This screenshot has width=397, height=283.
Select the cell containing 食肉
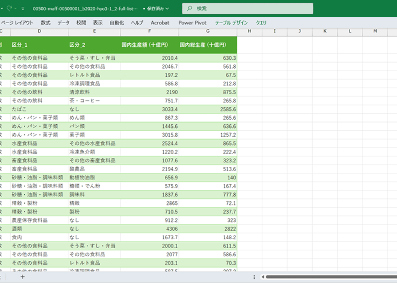tap(40, 237)
